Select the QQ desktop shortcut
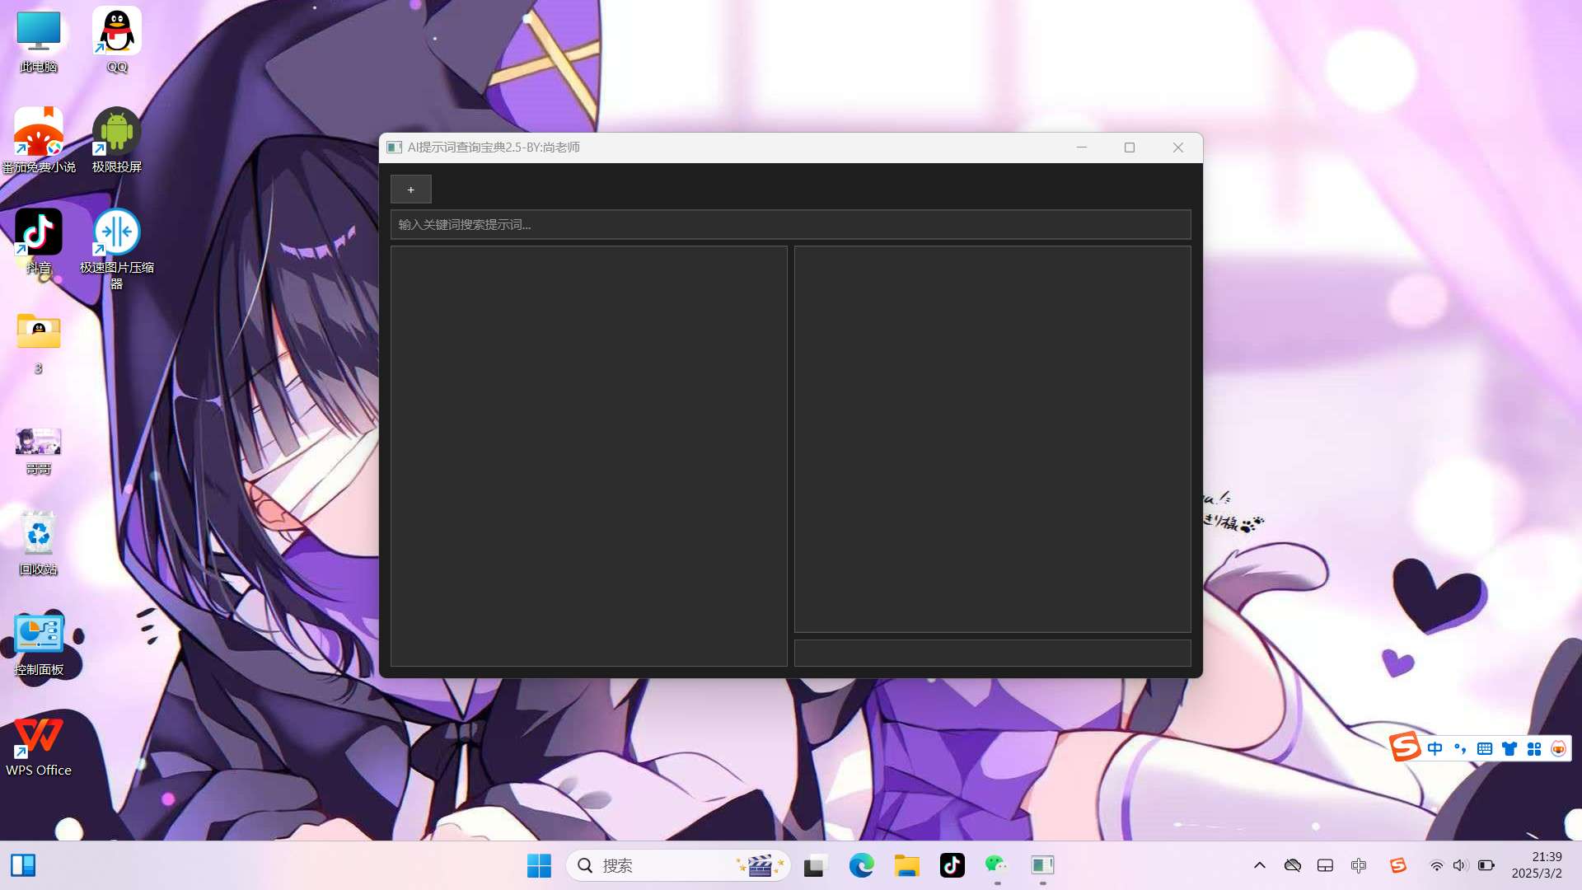Image resolution: width=1582 pixels, height=890 pixels. pyautogui.click(x=117, y=41)
